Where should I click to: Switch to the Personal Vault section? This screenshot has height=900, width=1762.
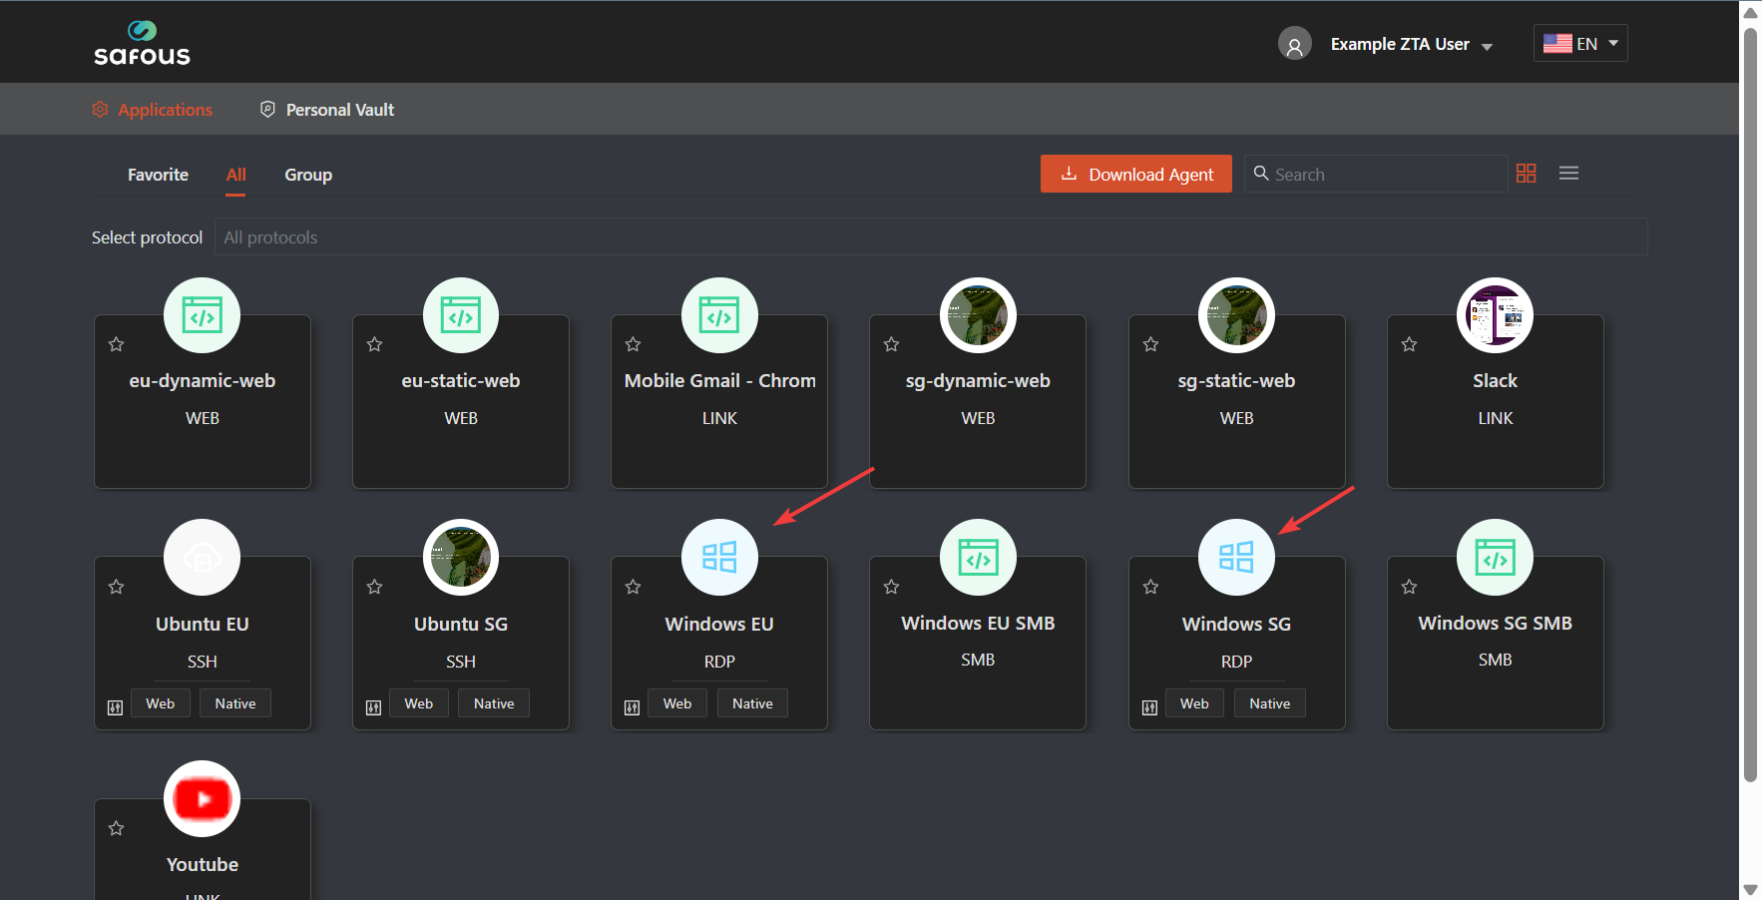[339, 109]
